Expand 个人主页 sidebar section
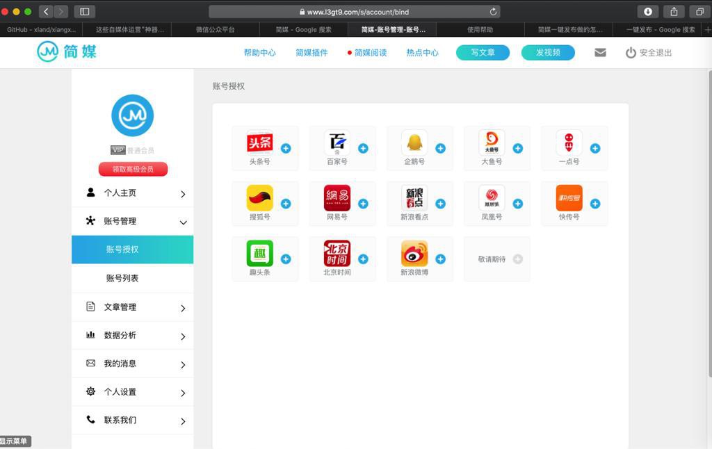712x449 pixels. coord(133,193)
